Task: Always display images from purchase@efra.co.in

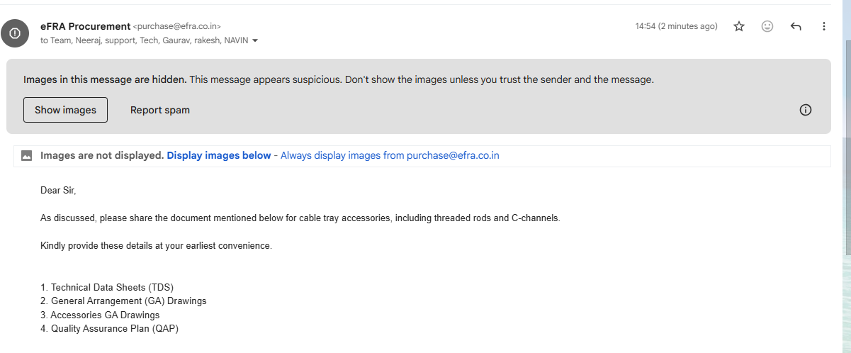Action: (390, 155)
